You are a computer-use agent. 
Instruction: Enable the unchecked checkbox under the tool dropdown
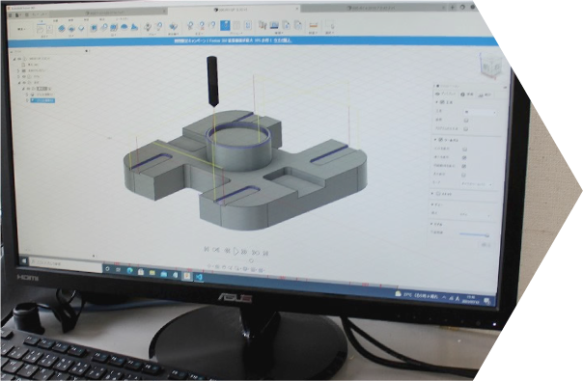point(466,120)
